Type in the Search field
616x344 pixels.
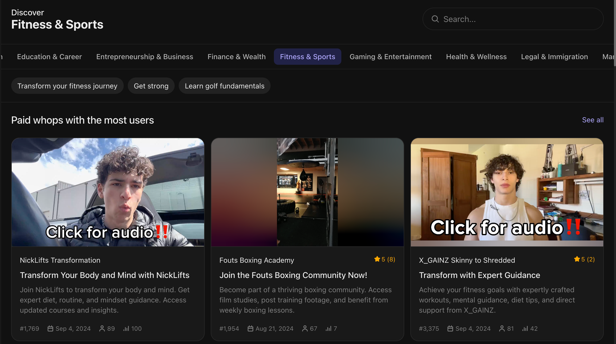(517, 19)
